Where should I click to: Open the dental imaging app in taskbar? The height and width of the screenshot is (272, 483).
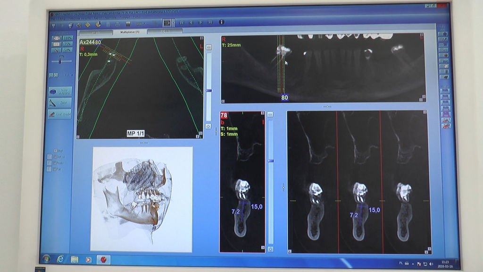[103, 259]
